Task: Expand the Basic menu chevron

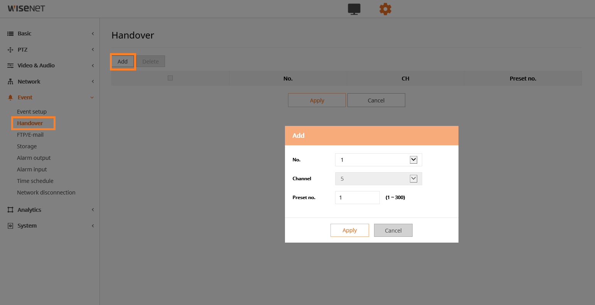Action: point(93,34)
